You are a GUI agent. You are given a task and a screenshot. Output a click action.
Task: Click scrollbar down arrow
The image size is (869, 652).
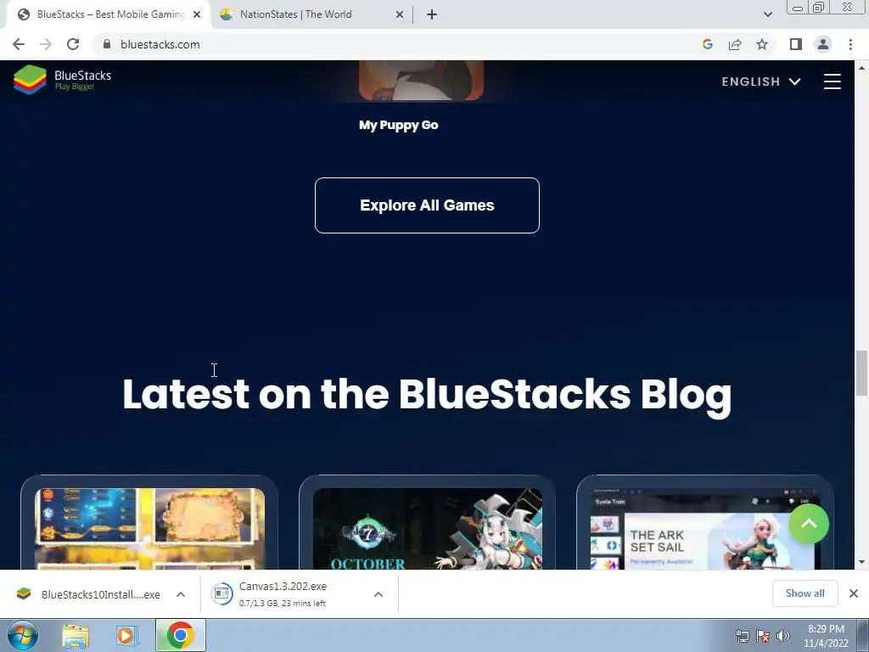pyautogui.click(x=862, y=562)
